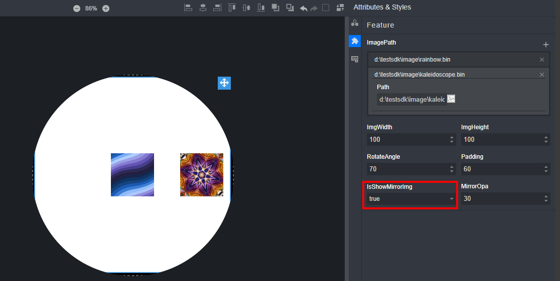This screenshot has height=281, width=560.
Task: Switch to the puzzle-piece Feature tab
Action: [355, 41]
